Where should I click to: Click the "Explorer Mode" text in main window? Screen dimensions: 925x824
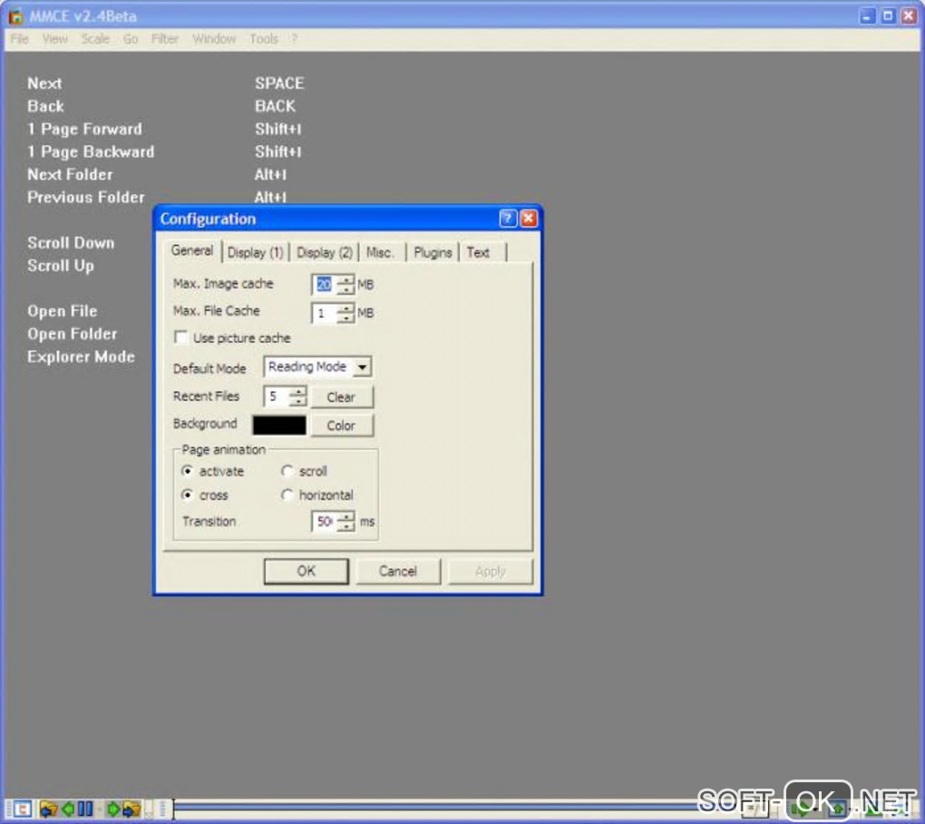point(81,357)
